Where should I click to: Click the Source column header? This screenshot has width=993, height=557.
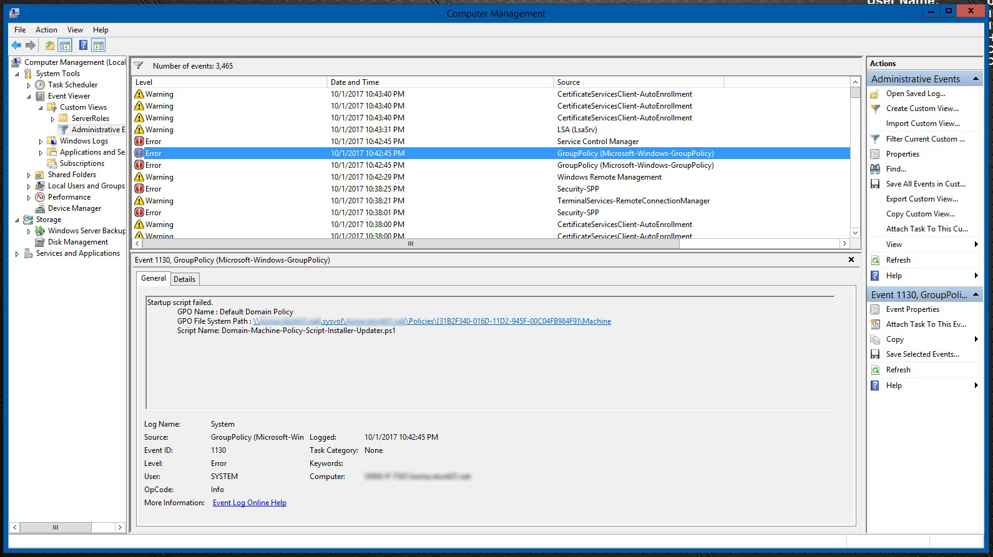(638, 82)
